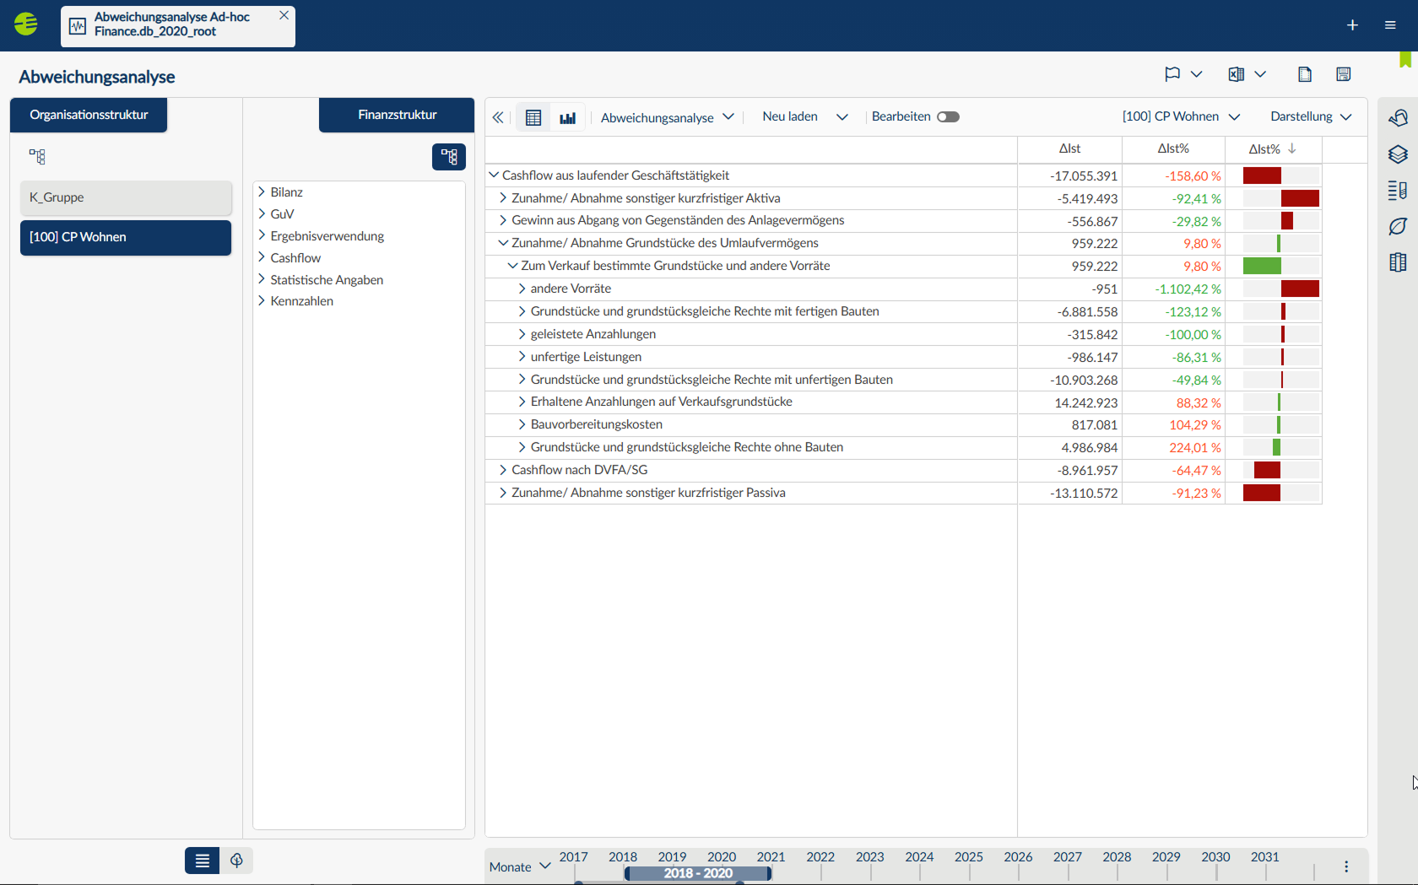The width and height of the screenshot is (1418, 885).
Task: Open the Abweichungsanalyse dropdown
Action: click(667, 117)
